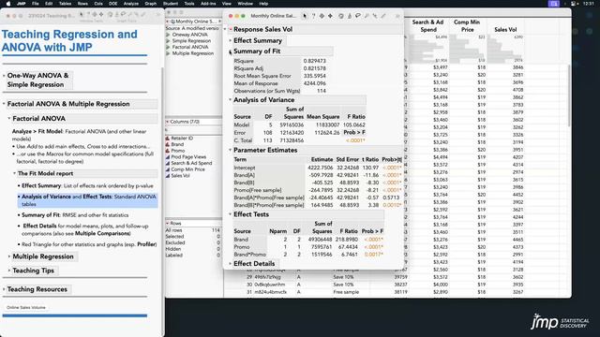The height and width of the screenshot is (337, 600).
Task: Click the Search & Ad Spend column header
Action: coord(427,25)
